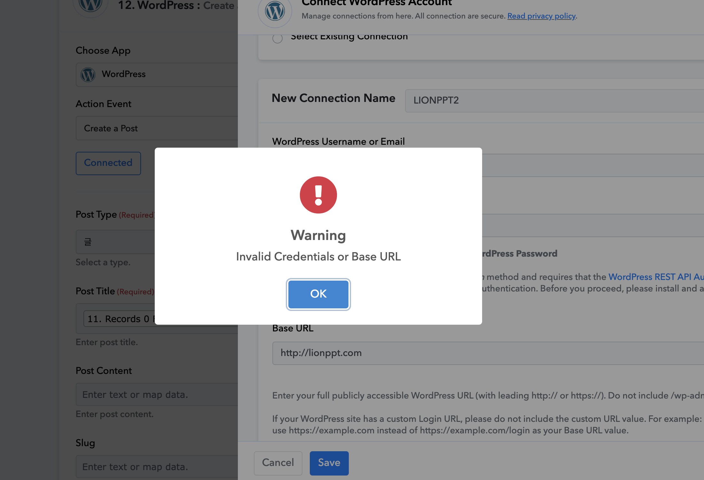Click the Slug text field
This screenshot has height=480, width=704.
click(157, 467)
